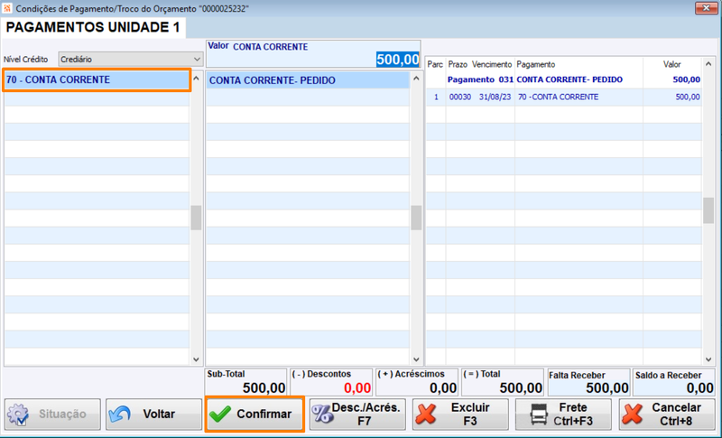722x438 pixels.
Task: Click the (=) Total field
Action: pos(503,382)
